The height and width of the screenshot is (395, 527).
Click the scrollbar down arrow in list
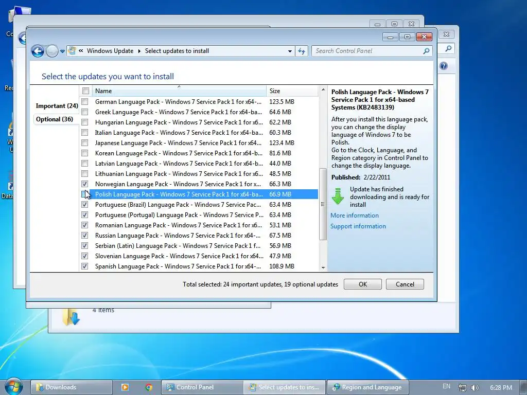click(323, 267)
